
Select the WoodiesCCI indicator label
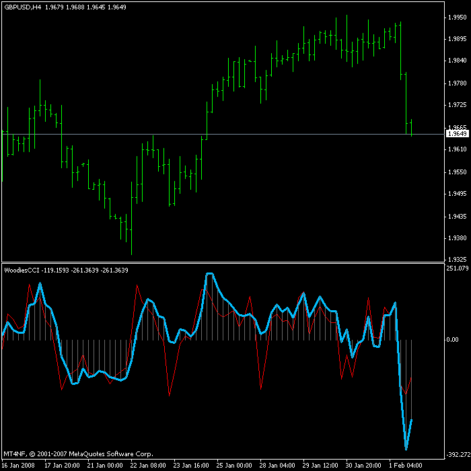coord(22,270)
